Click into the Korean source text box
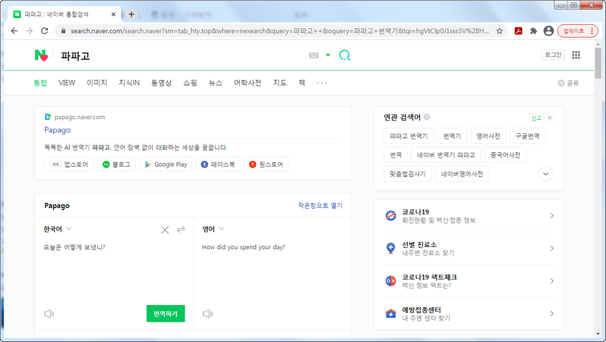 click(x=114, y=271)
